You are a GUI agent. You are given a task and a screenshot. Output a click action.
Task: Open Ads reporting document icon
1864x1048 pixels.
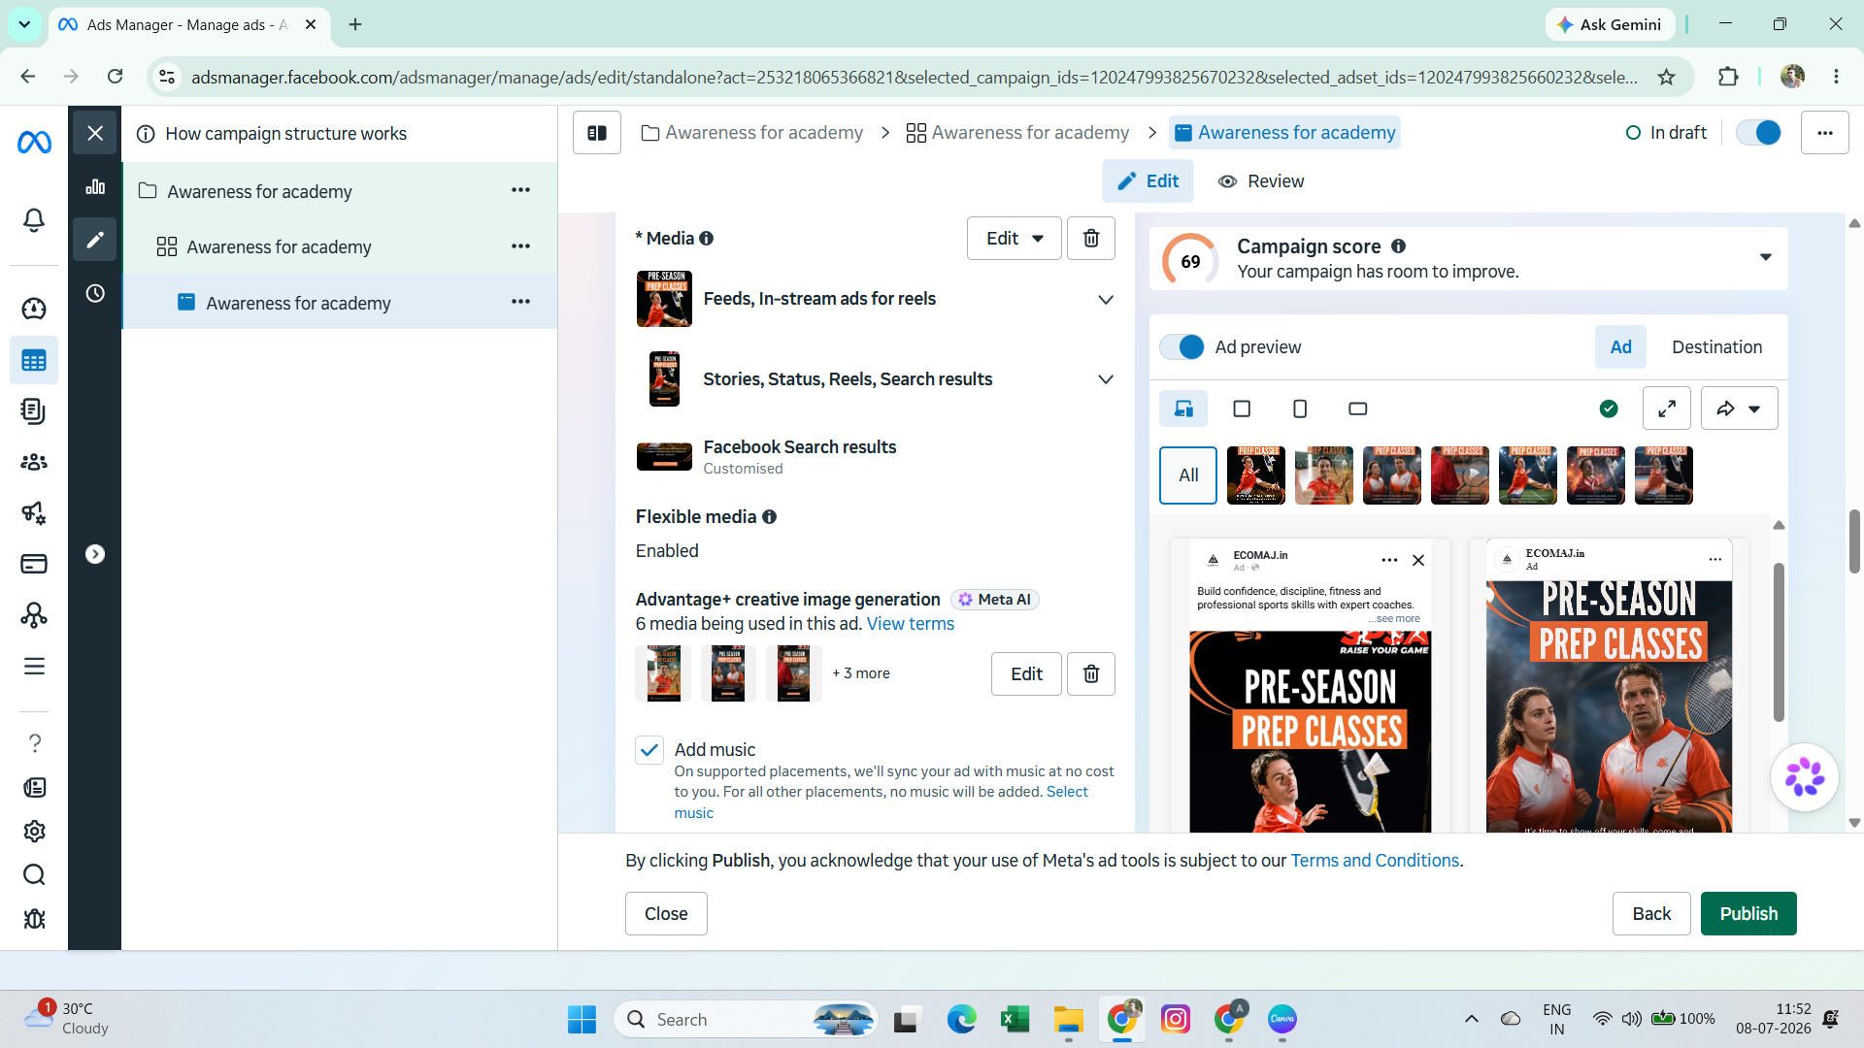coord(34,411)
